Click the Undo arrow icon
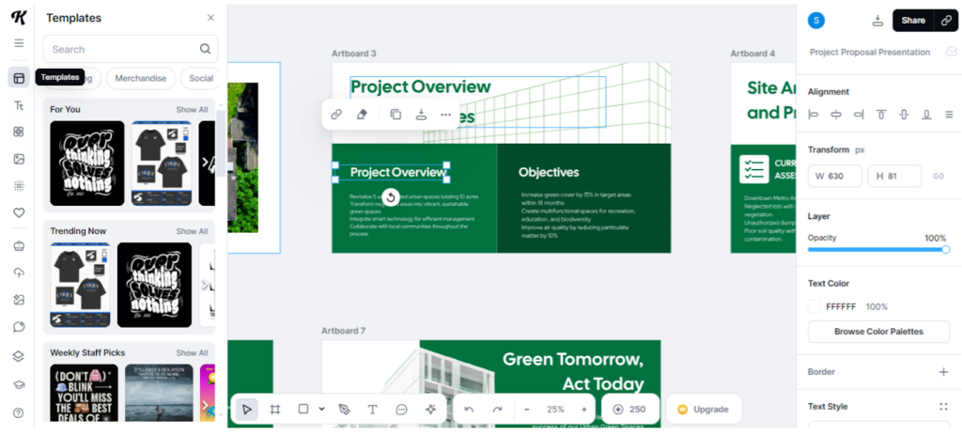 [x=469, y=410]
